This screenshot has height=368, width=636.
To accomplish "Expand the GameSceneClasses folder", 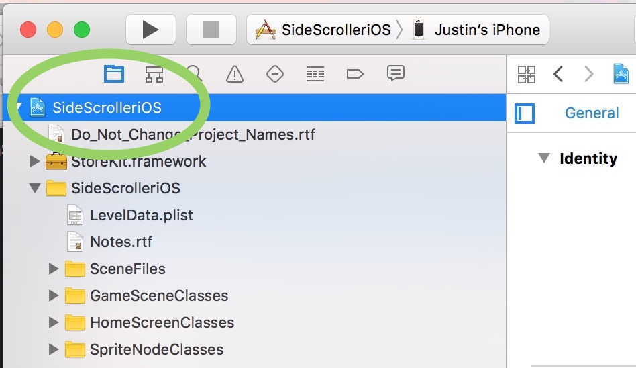I will pos(54,295).
